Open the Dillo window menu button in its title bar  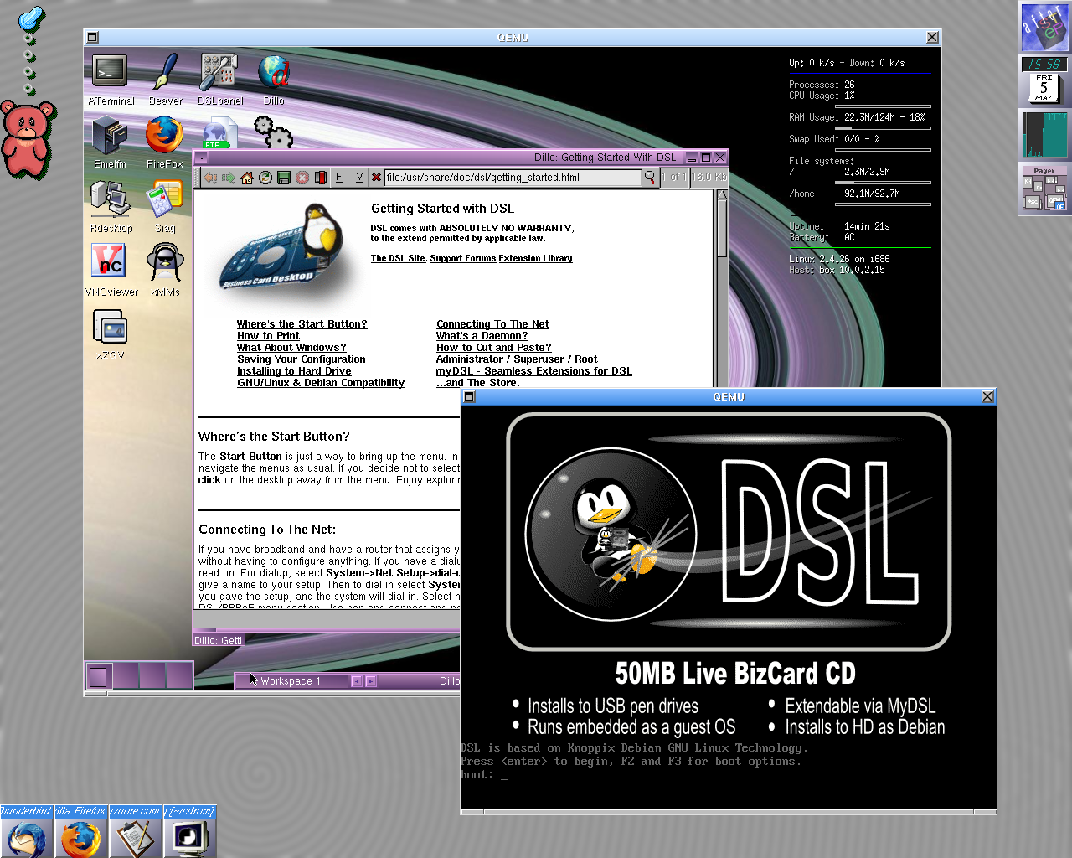point(201,157)
